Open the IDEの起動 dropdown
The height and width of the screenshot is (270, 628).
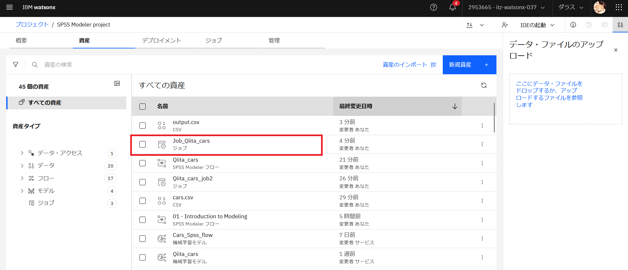[x=537, y=25]
